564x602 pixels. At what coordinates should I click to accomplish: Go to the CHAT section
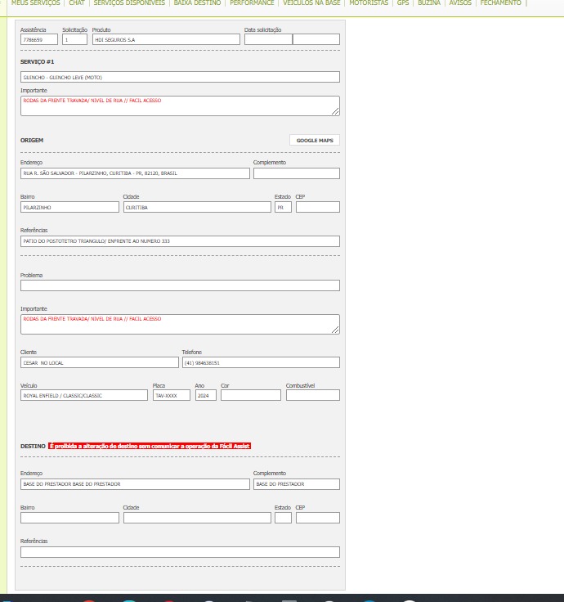(x=77, y=3)
